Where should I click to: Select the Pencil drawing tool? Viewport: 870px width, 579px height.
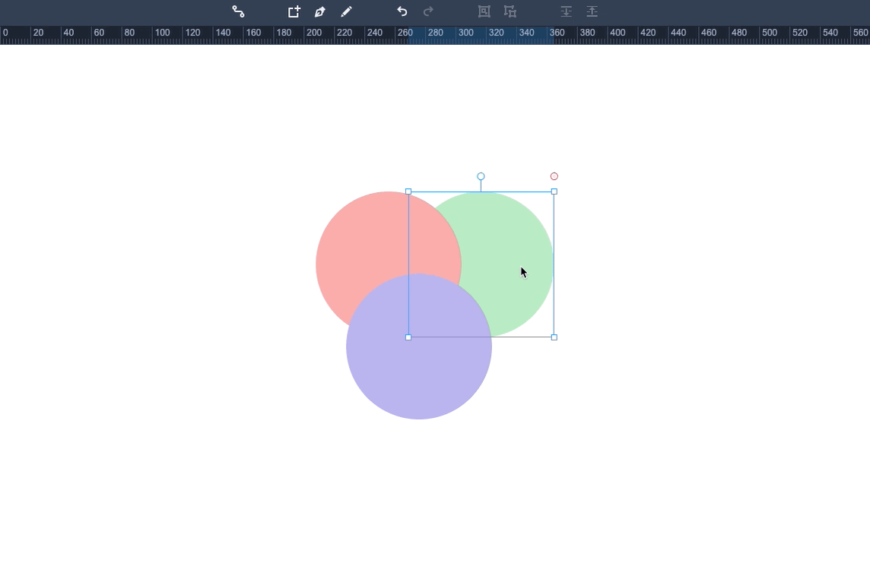pyautogui.click(x=346, y=11)
